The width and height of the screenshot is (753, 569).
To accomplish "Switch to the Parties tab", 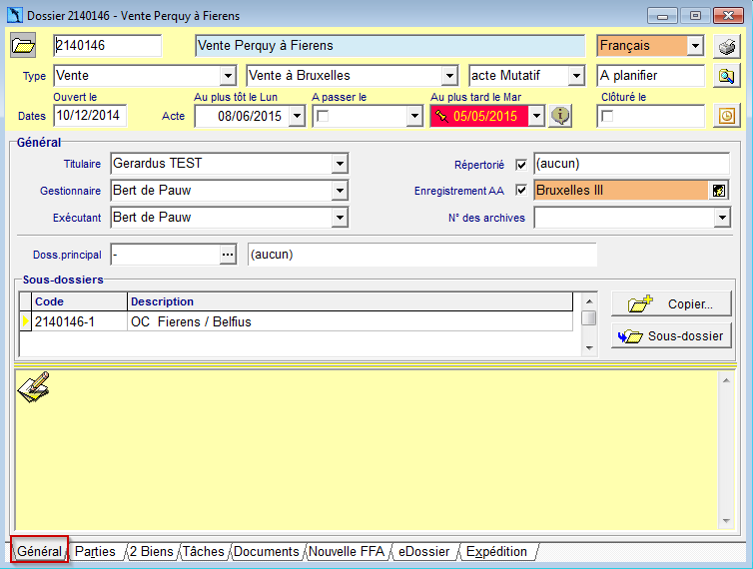I will click(95, 551).
